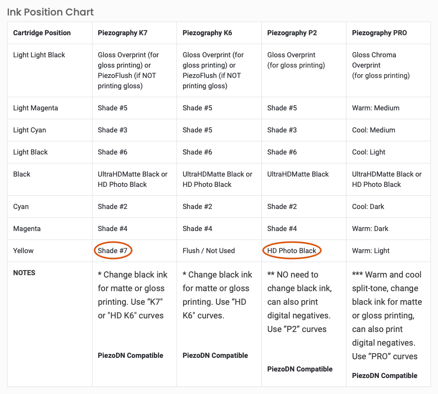438x394 pixels.
Task: Click the Piezography PRO column header
Action: click(x=379, y=33)
